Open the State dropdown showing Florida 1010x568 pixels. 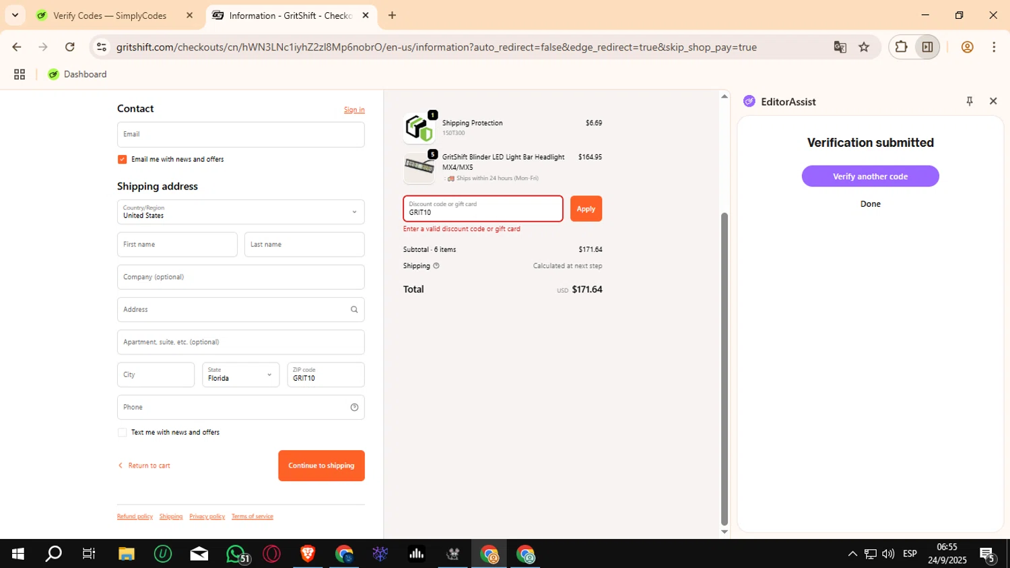click(240, 375)
